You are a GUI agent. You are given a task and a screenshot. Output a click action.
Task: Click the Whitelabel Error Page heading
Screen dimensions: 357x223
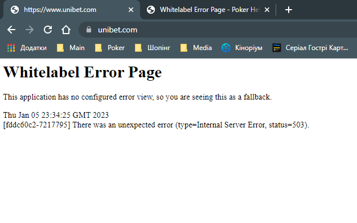83,72
